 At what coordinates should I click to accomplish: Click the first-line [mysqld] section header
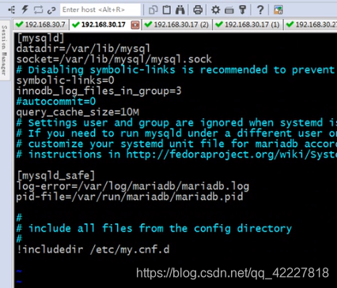click(40, 38)
